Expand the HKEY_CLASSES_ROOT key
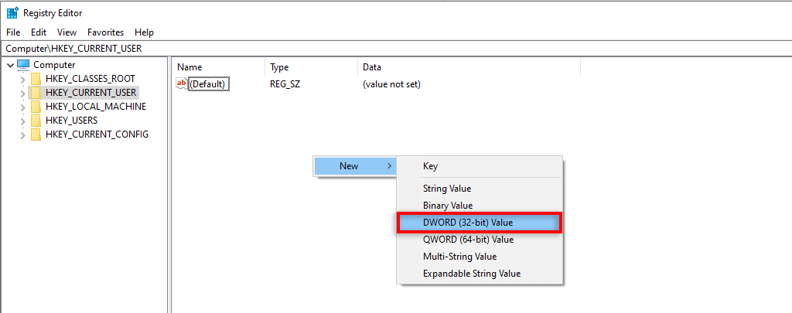 (22, 79)
